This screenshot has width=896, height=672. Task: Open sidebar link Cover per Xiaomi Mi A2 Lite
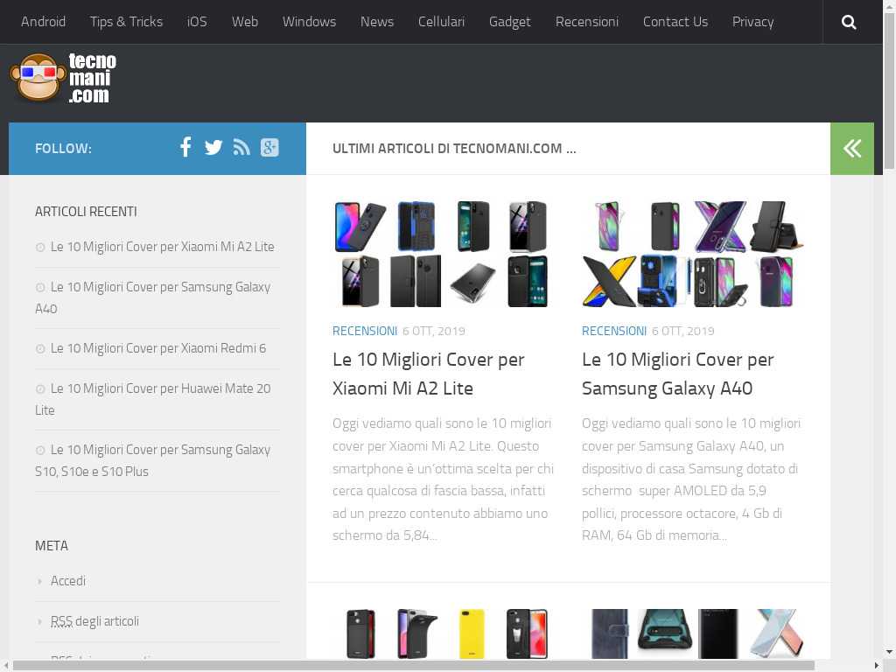tap(162, 246)
